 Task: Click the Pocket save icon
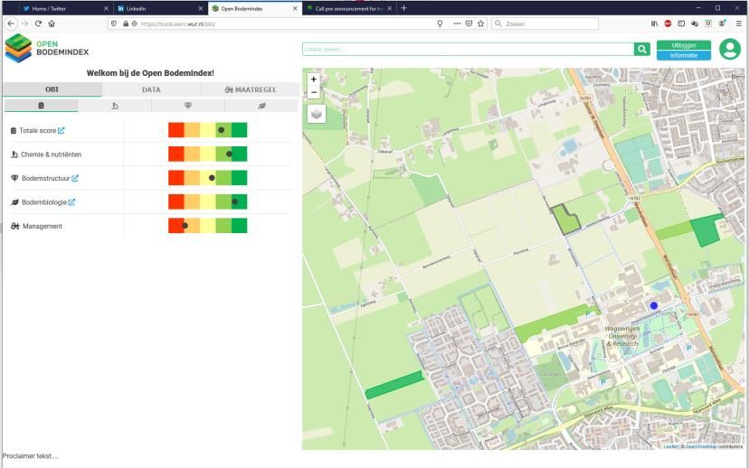[469, 23]
